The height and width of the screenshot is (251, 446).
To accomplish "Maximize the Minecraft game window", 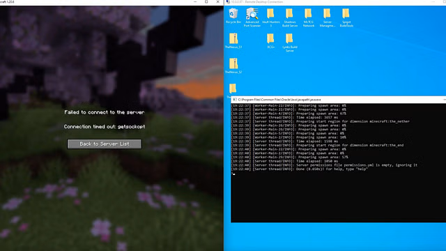I will pyautogui.click(x=206, y=2).
